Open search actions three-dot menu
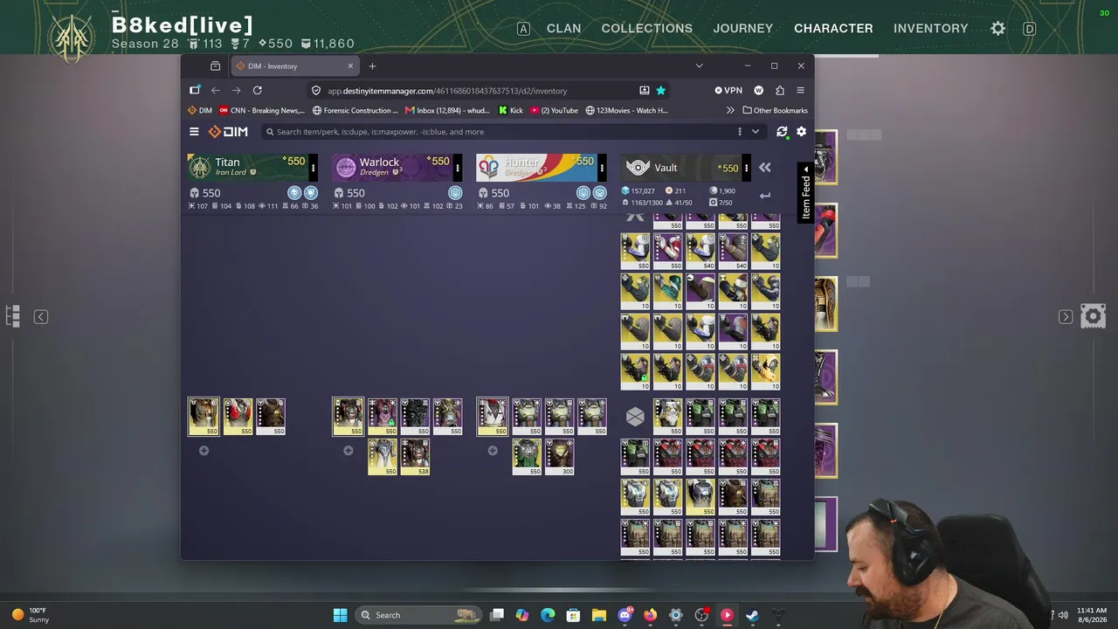Screen dimensions: 1118x629 740,132
